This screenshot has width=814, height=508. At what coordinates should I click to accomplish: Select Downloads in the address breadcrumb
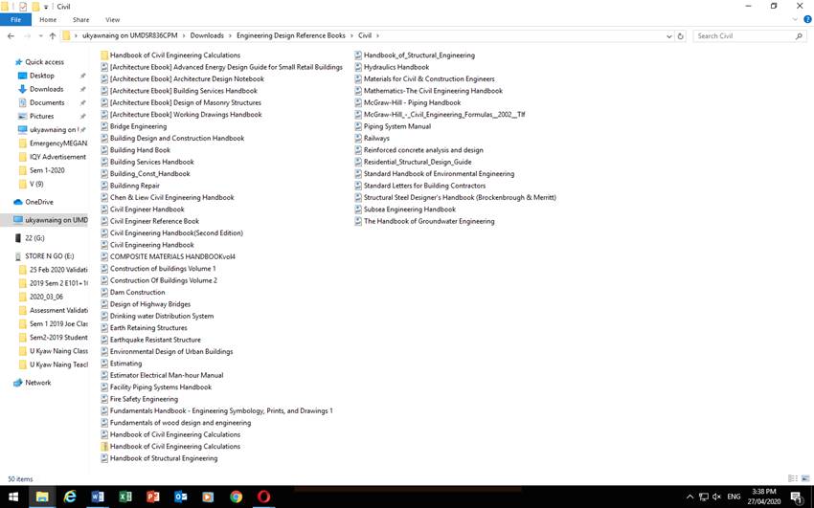click(207, 35)
